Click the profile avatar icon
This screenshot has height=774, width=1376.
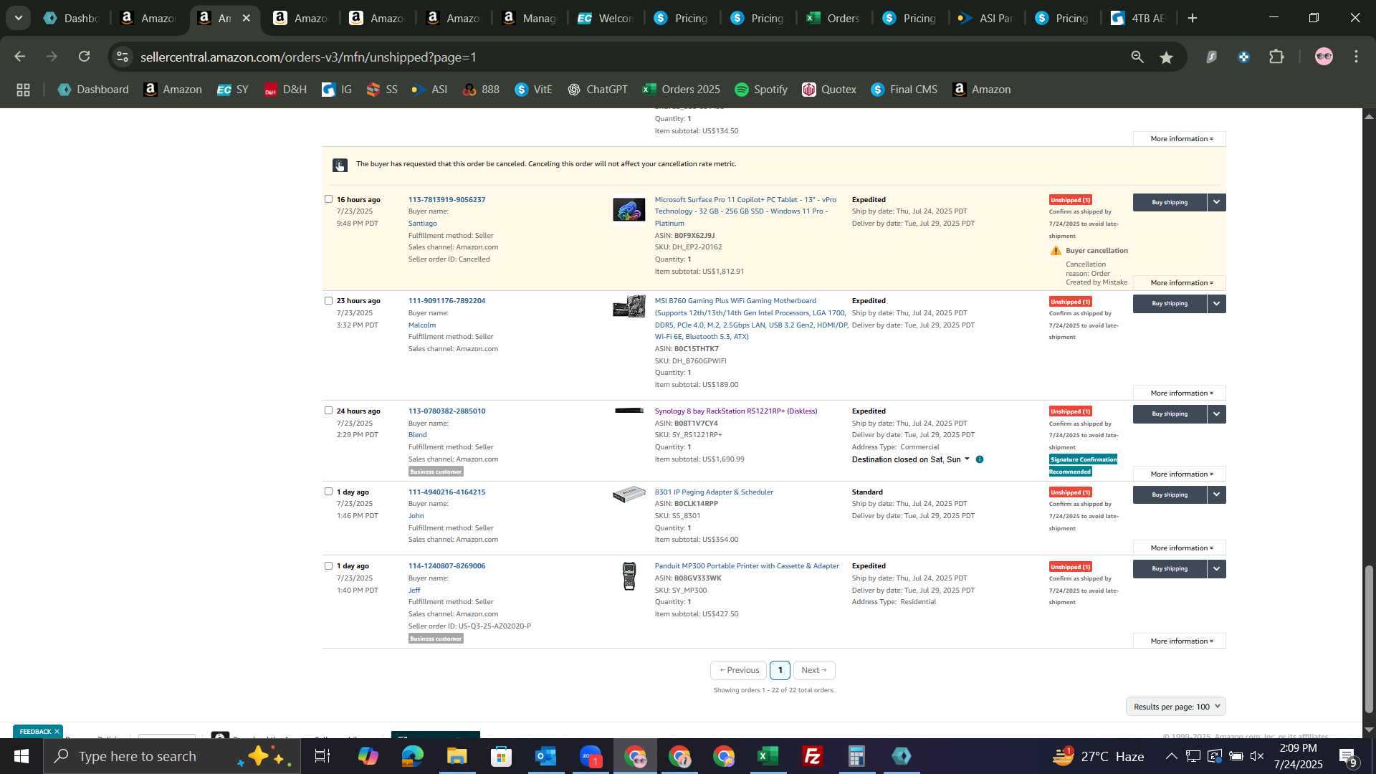(1324, 57)
